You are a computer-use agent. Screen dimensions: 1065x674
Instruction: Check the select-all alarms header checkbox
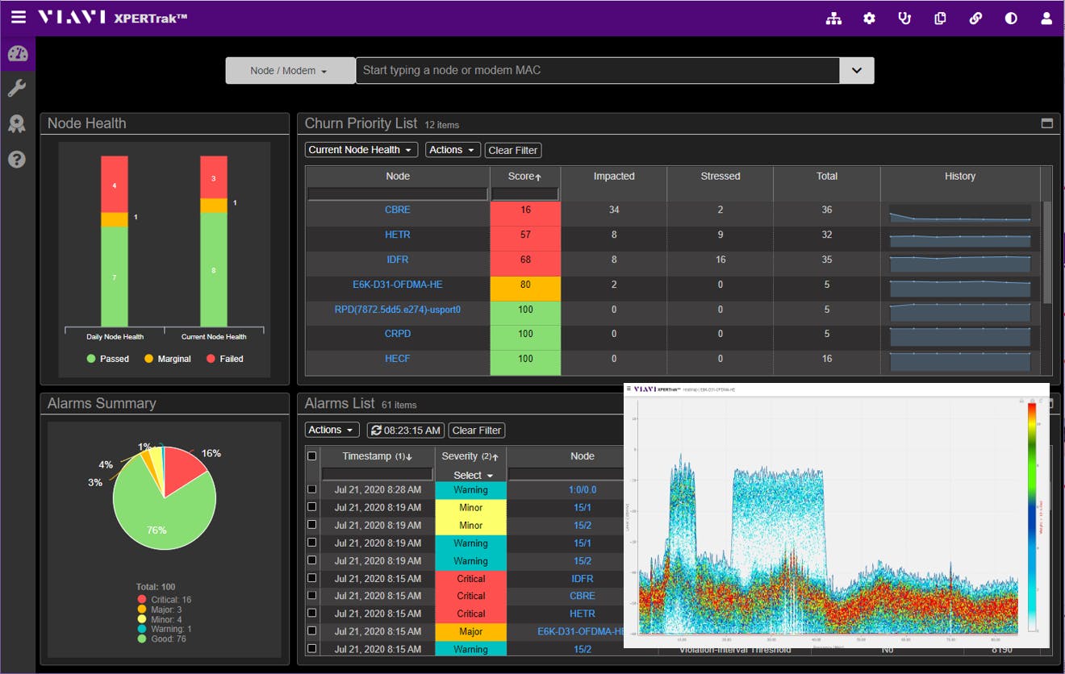(x=312, y=456)
